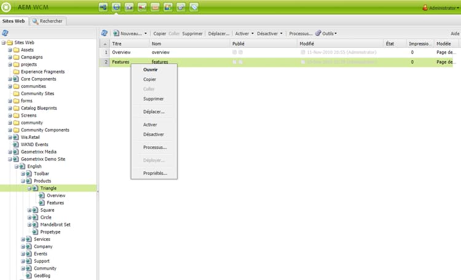Collapse the Products tree node
The height and width of the screenshot is (280, 461).
point(23,181)
